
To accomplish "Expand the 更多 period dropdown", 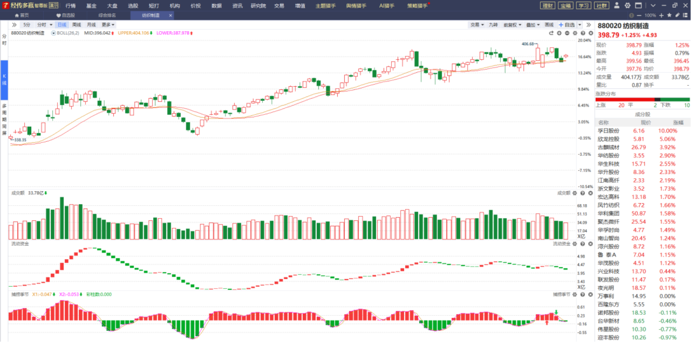I will pyautogui.click(x=108, y=25).
